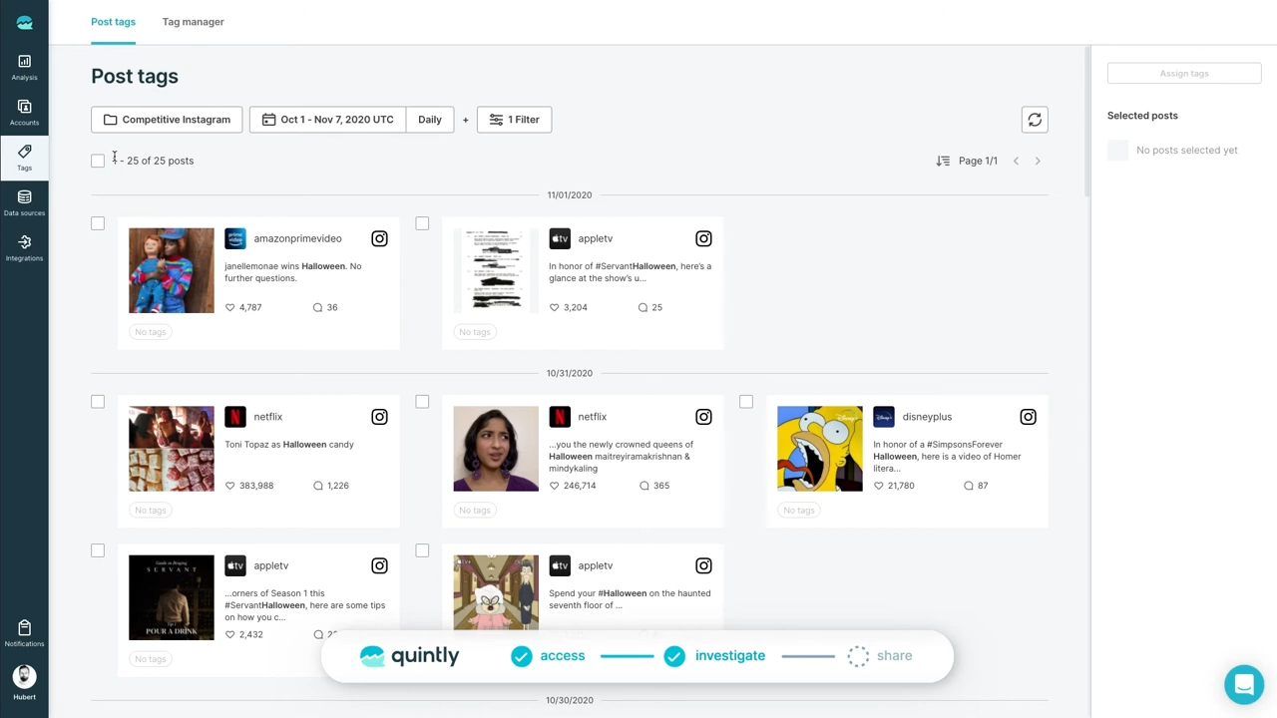Click the netflix Halloween candy thumbnail
1277x718 pixels.
(x=171, y=449)
